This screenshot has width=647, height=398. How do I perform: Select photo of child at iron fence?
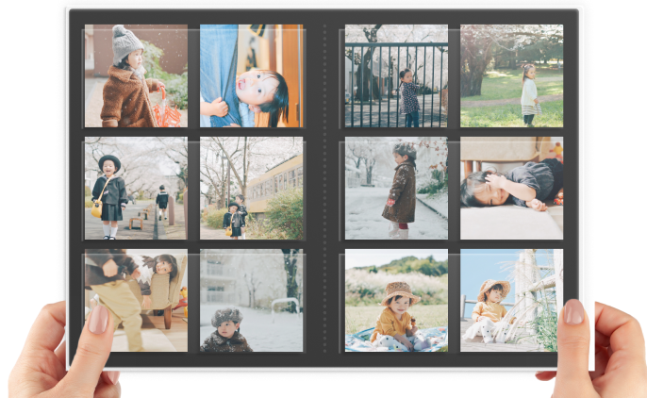pyautogui.click(x=396, y=75)
